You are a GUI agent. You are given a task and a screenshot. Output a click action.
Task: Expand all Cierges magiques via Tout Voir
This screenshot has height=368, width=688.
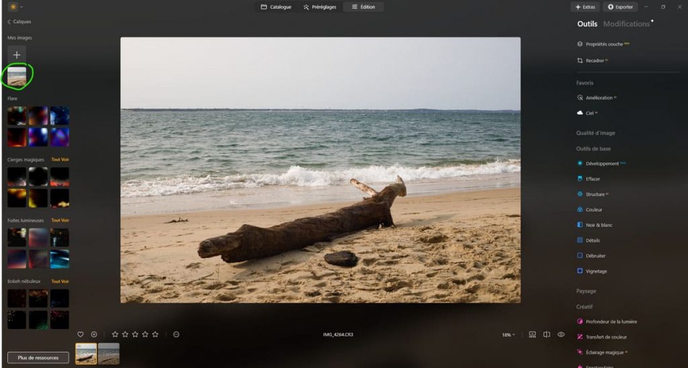[x=60, y=160]
